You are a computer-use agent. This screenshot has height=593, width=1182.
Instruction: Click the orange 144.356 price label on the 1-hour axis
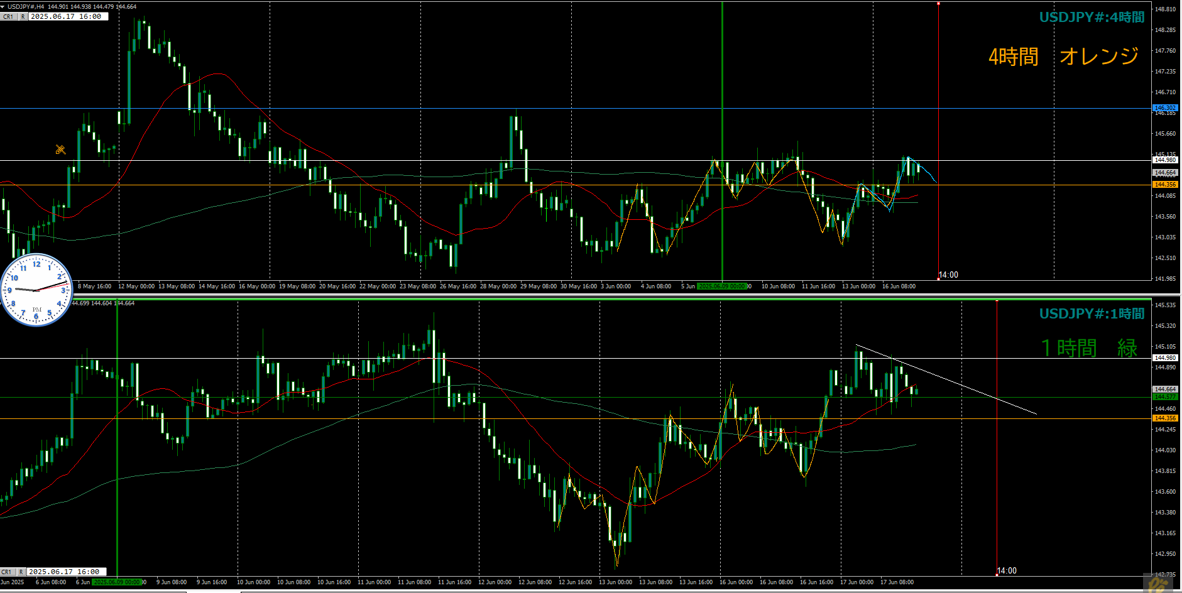point(1165,418)
